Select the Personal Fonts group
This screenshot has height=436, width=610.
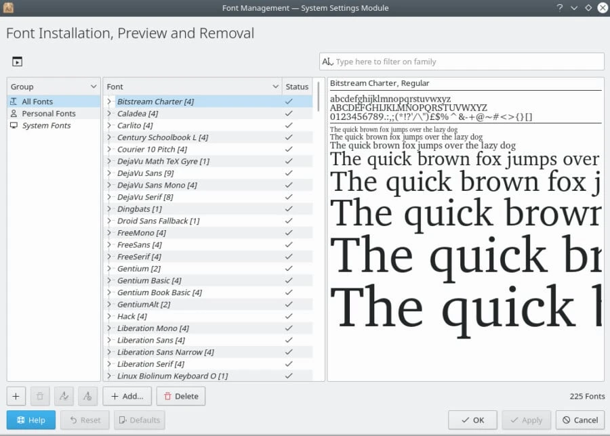(48, 114)
